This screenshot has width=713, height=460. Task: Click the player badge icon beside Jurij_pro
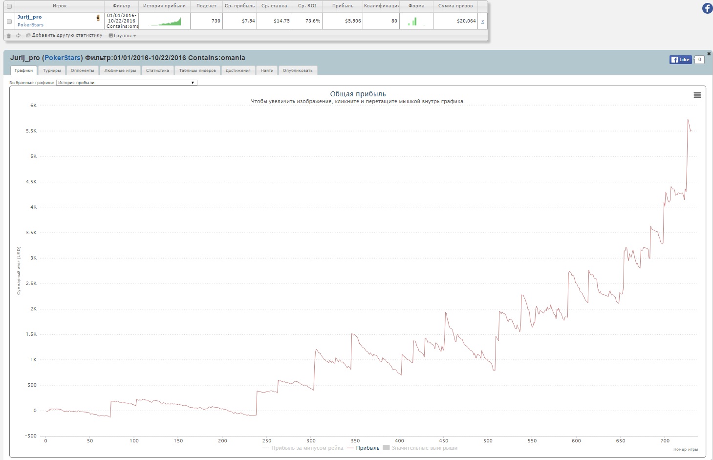pyautogui.click(x=98, y=18)
